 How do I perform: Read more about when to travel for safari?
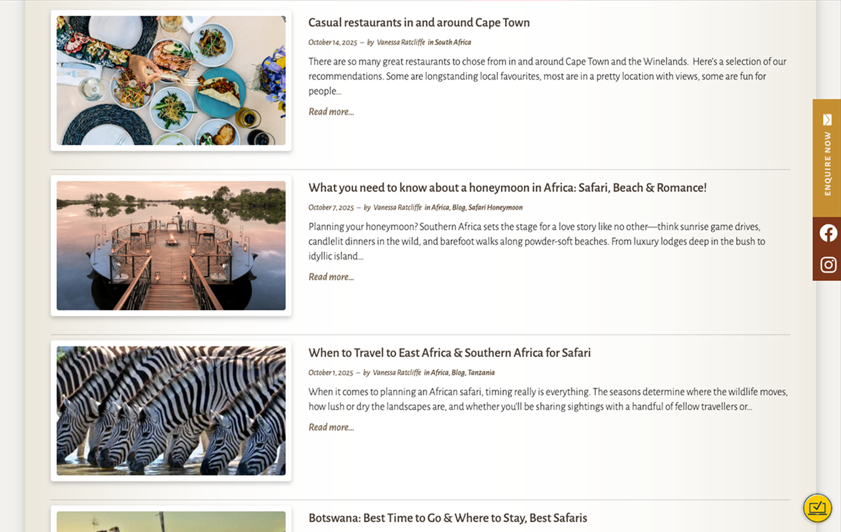click(331, 427)
